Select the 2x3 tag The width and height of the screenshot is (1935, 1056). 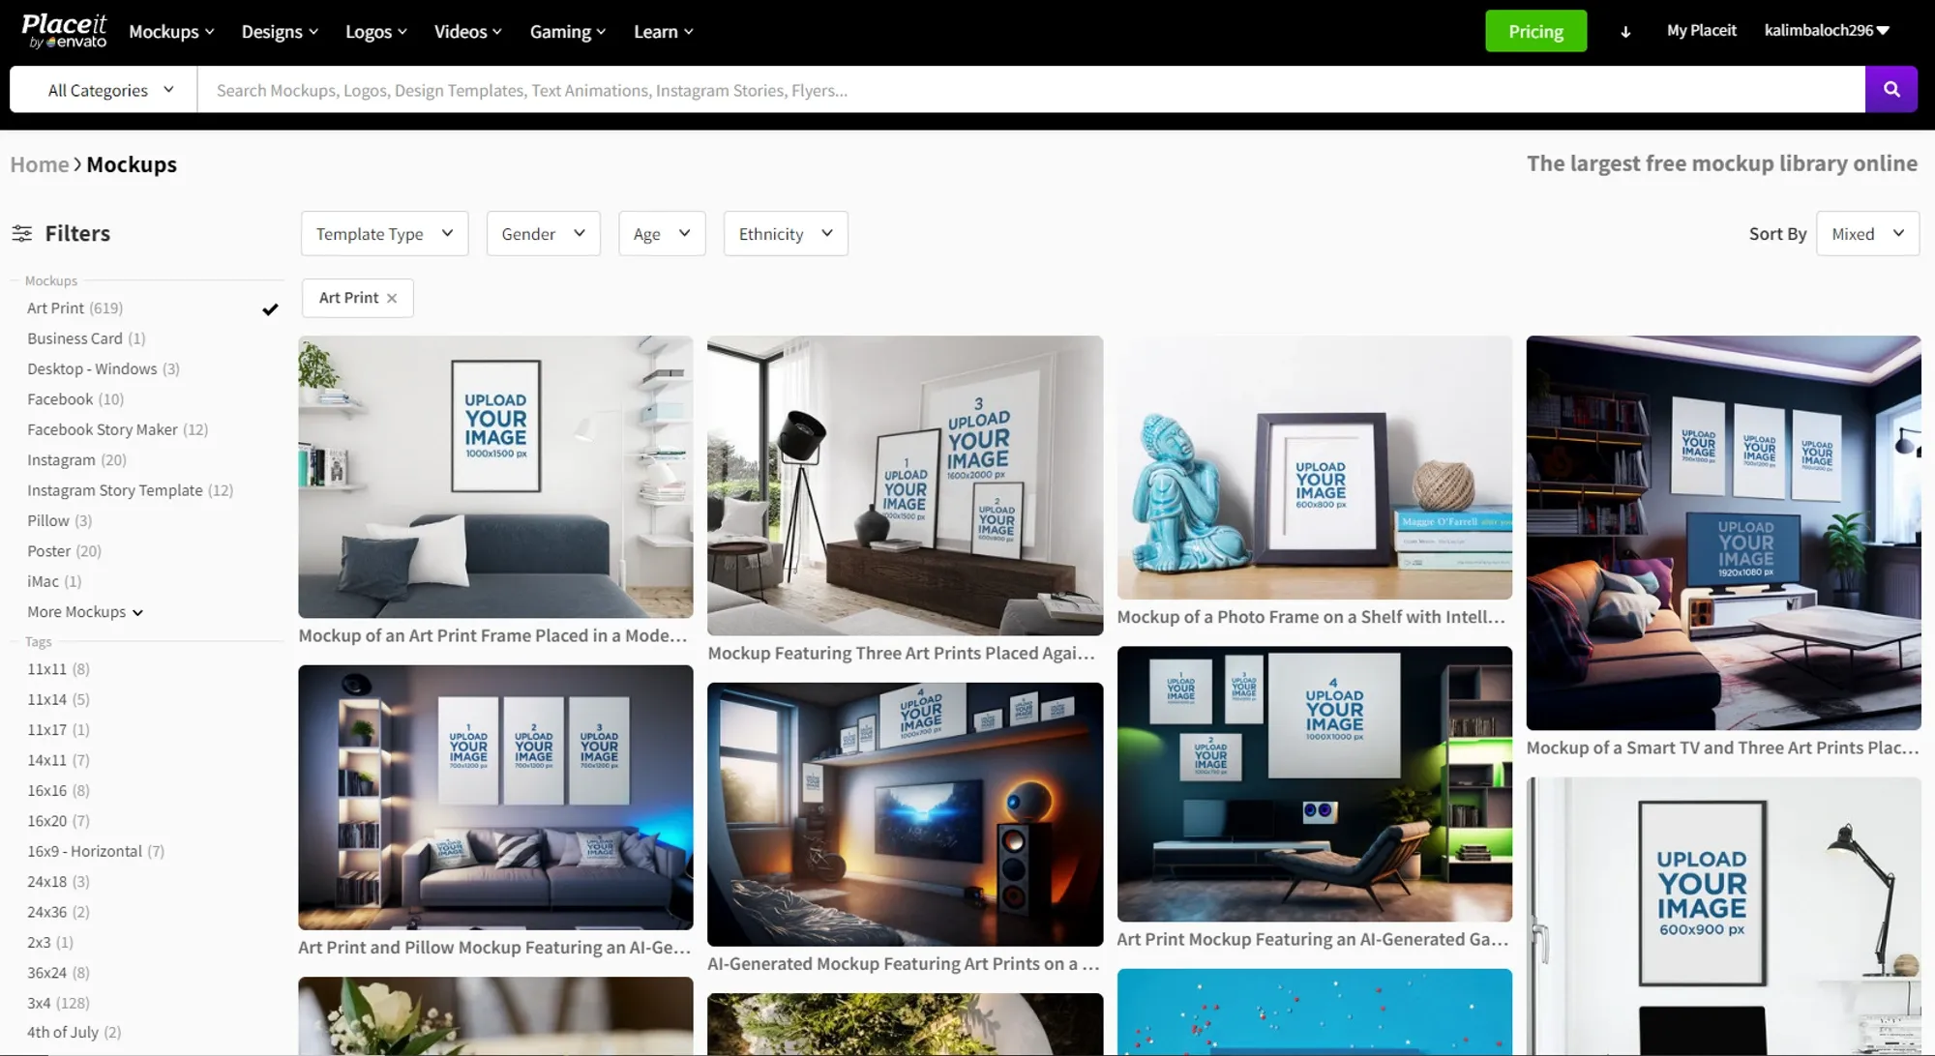point(50,942)
